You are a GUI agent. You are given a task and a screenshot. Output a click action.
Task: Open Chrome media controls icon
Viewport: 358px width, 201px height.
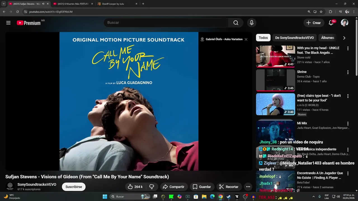[340, 12]
